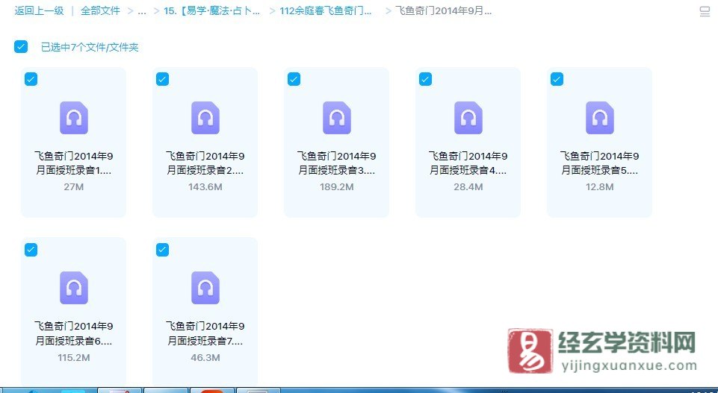Click the 12.8M file size label
718x393 pixels.
(x=599, y=187)
